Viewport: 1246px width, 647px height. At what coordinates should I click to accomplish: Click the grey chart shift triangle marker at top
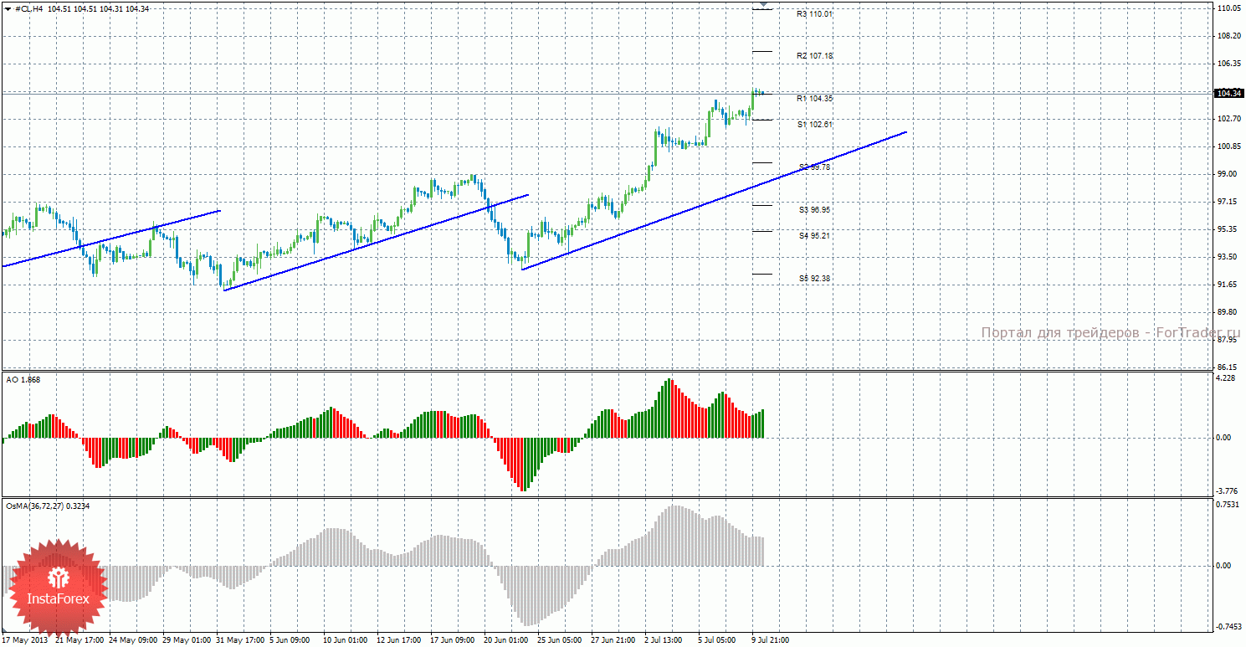[762, 4]
